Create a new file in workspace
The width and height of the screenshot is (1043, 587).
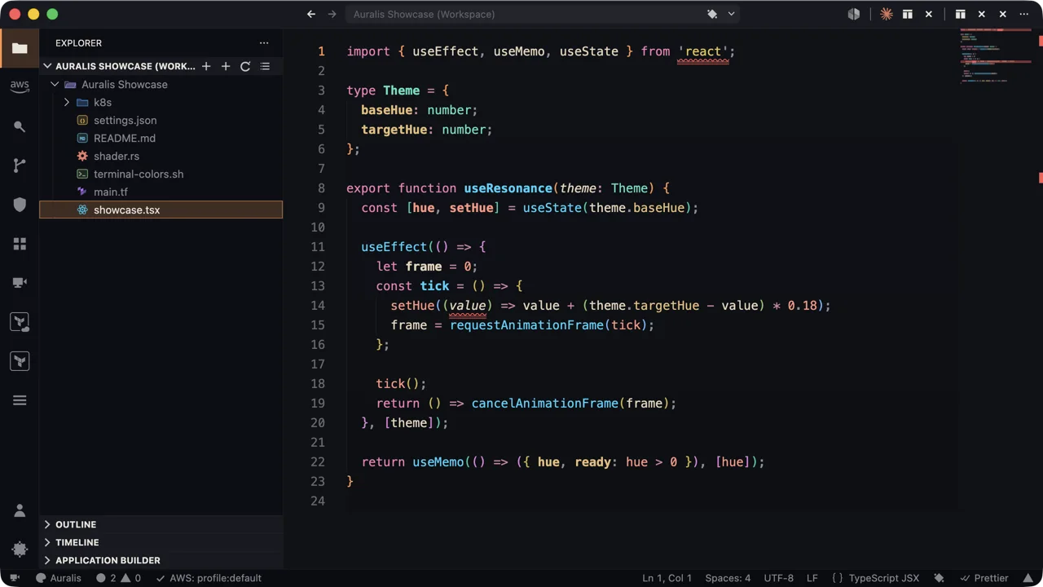[206, 66]
